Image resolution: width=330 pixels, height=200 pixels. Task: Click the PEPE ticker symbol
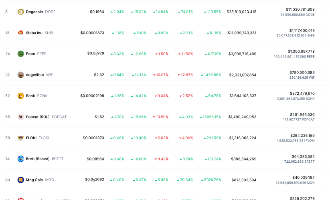click(42, 54)
